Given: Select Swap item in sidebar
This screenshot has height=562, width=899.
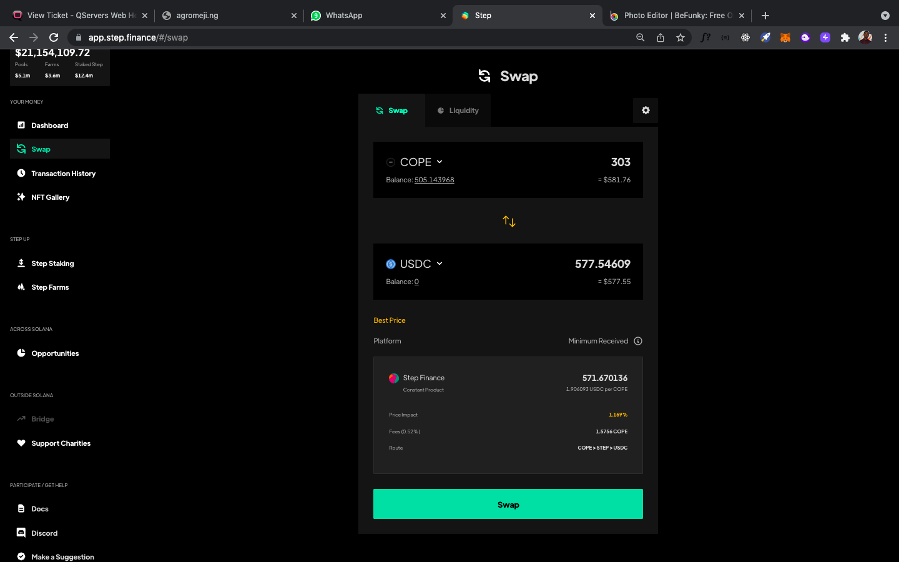Looking at the screenshot, I should point(60,149).
